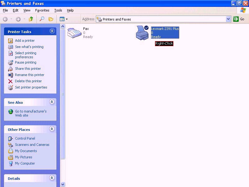The image size is (249, 187).
Task: Open the Search toolbar button
Action: tap(42, 19)
